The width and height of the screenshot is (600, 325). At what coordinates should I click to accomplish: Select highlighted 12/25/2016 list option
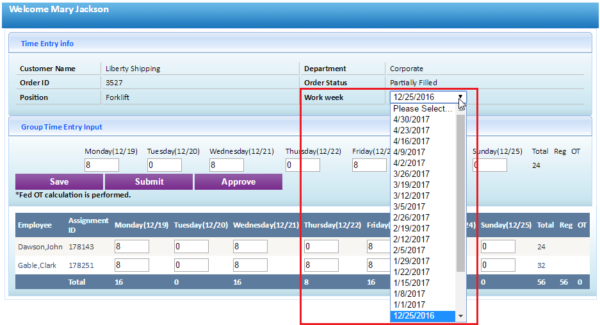click(x=423, y=316)
